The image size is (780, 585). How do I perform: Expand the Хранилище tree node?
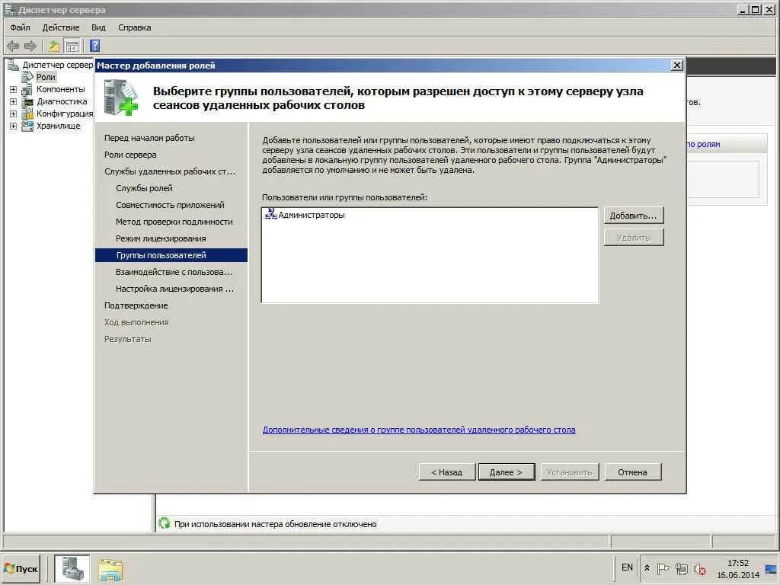tap(13, 126)
